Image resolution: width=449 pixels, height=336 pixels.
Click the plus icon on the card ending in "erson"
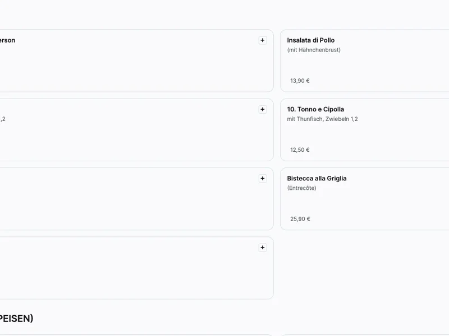pyautogui.click(x=263, y=40)
